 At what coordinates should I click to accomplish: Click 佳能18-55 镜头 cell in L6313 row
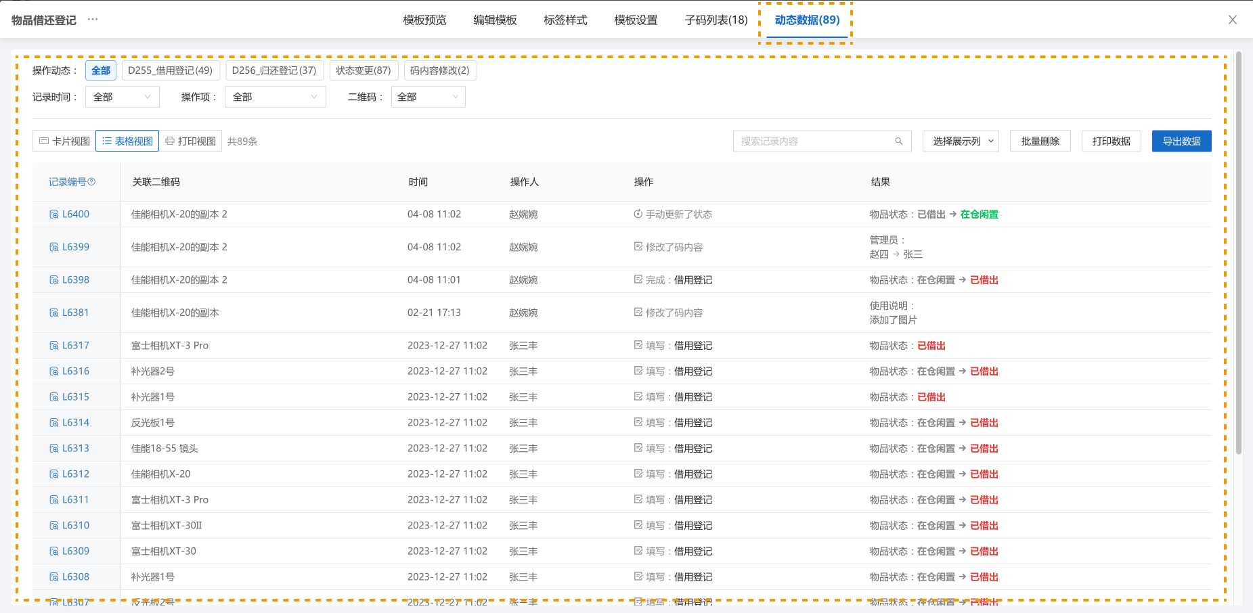[164, 449]
